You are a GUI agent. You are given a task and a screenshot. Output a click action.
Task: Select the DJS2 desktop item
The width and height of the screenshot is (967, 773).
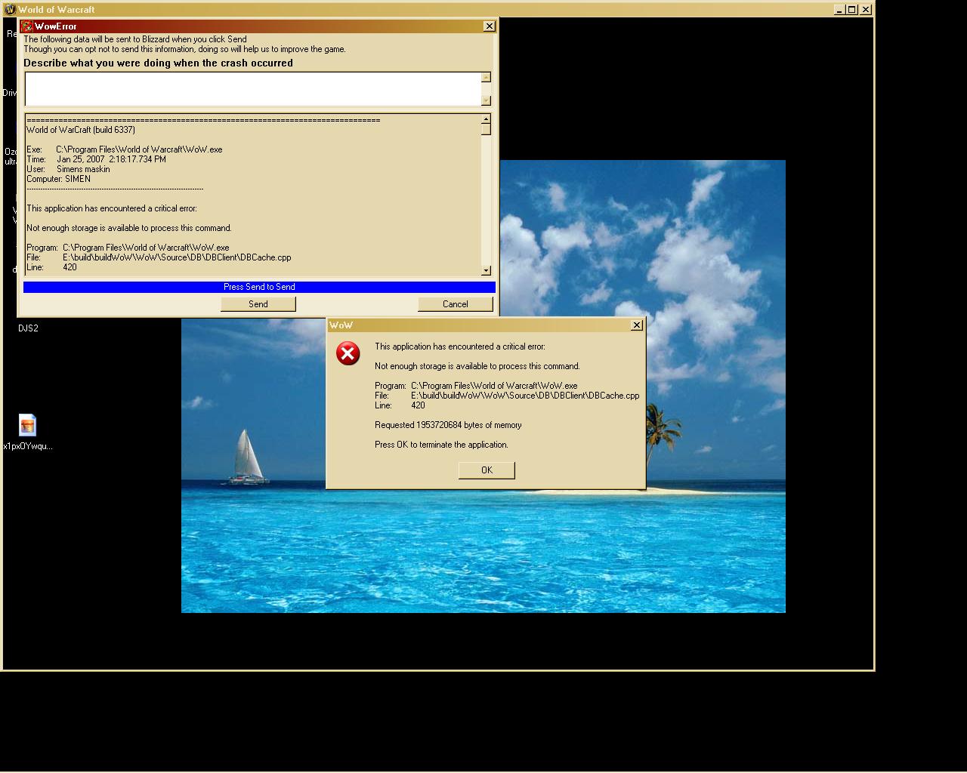28,328
